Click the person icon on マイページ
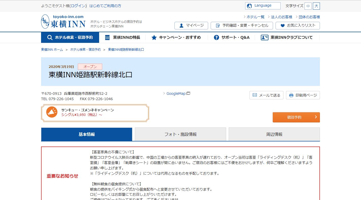 182,26
